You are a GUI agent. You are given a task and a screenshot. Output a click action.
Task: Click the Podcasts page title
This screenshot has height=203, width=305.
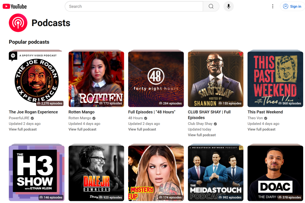click(x=51, y=23)
